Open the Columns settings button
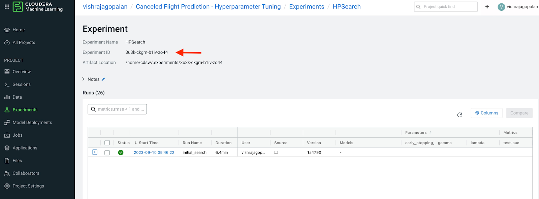539x199 pixels. pos(486,113)
